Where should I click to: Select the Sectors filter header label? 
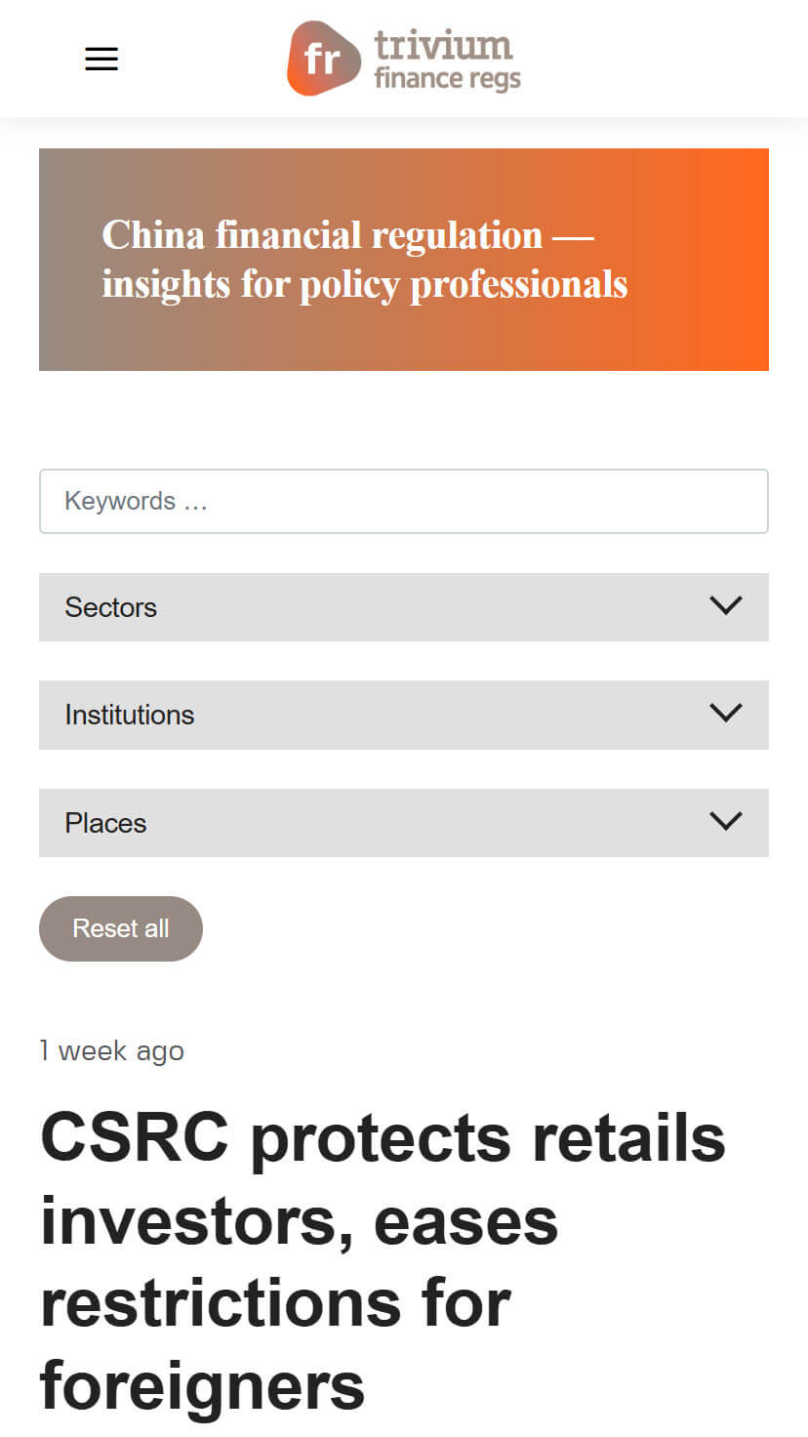[110, 606]
